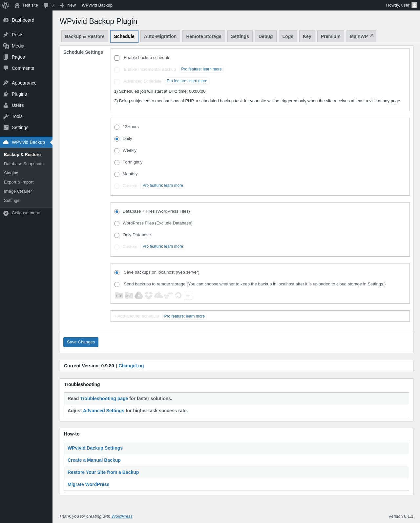Screen dimensions: 420x523
Task: Choose Send backups to remote storage
Action: [117, 284]
